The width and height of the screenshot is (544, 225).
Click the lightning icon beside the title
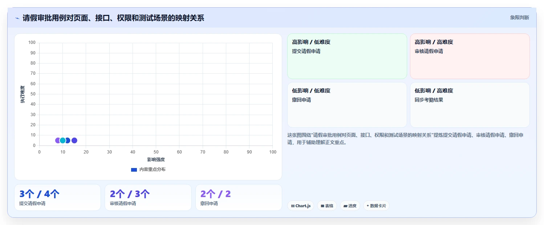pyautogui.click(x=17, y=18)
